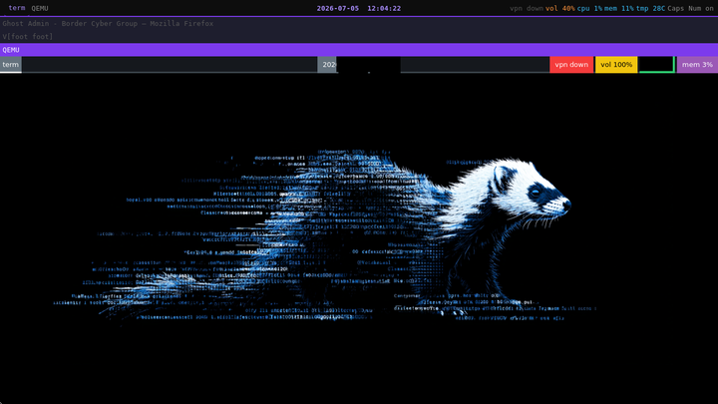
Task: Open the vpn down status in top bar
Action: coord(527,8)
